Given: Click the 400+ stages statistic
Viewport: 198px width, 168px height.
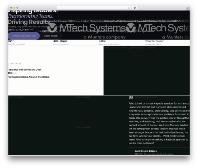Looking at the screenshot, I should (61, 41).
